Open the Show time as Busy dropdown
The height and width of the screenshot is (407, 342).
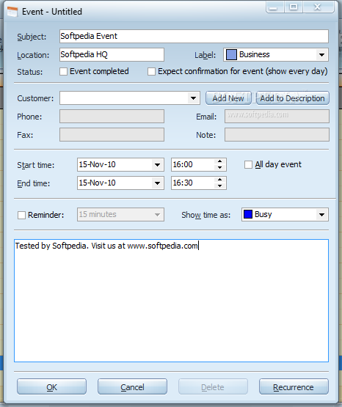click(321, 215)
